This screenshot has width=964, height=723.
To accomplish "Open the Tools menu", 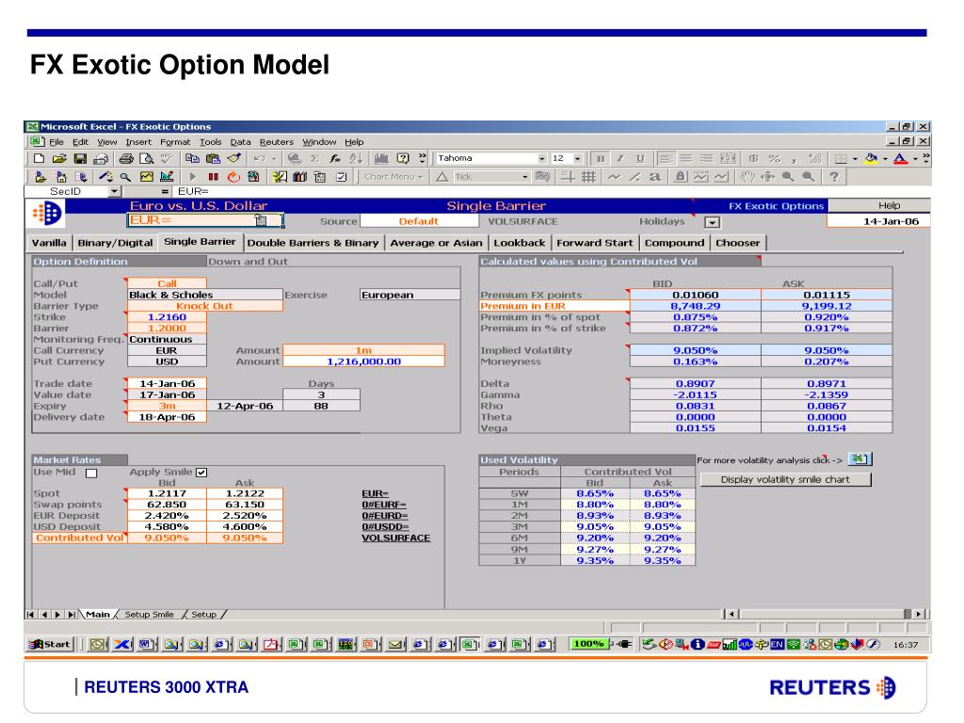I will 210,142.
